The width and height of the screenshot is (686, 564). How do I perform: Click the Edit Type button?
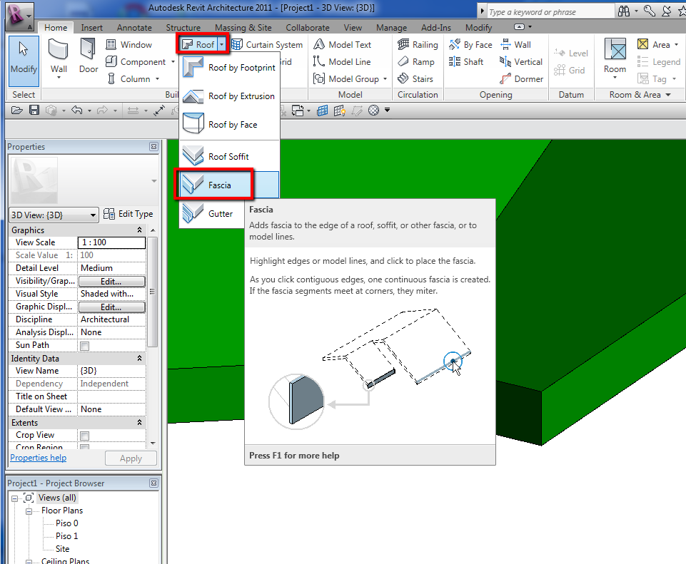coord(128,214)
